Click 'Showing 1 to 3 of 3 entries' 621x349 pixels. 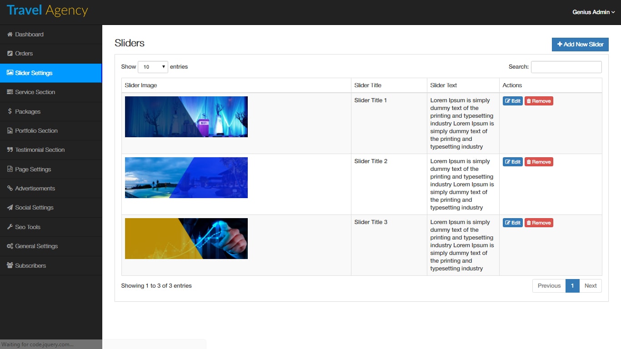(x=156, y=286)
